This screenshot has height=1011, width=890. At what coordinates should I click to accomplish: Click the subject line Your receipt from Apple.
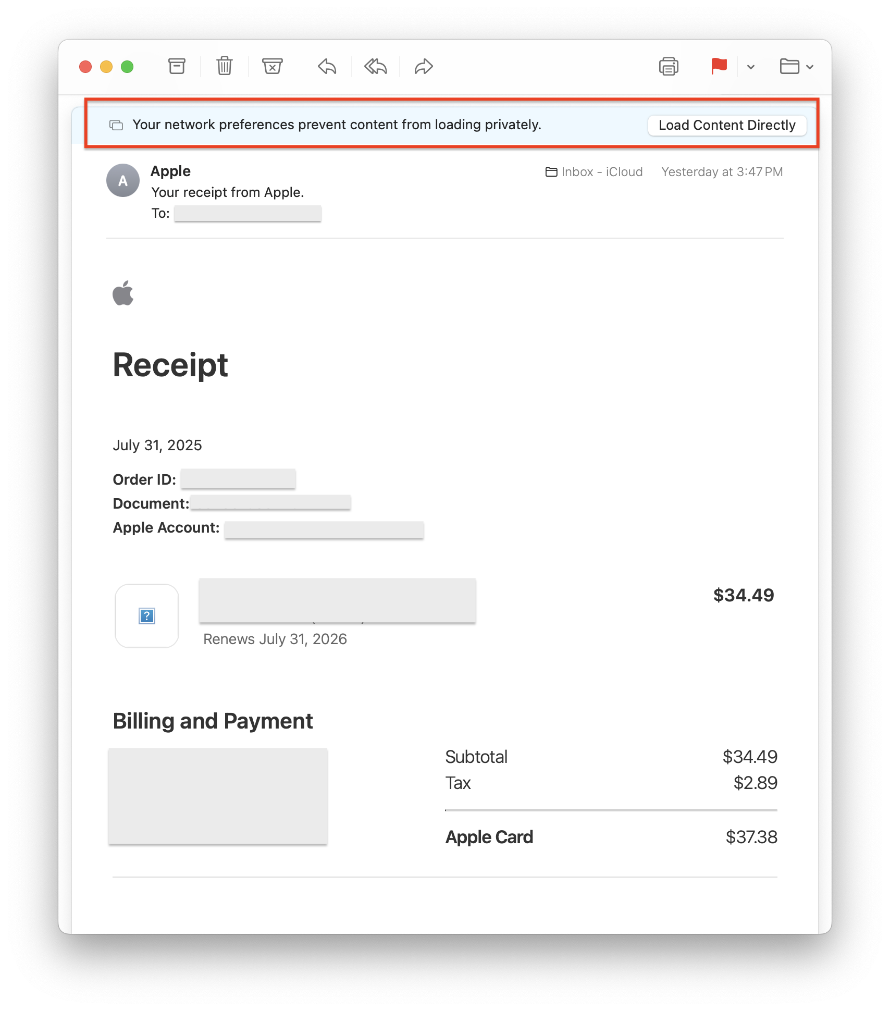point(228,192)
